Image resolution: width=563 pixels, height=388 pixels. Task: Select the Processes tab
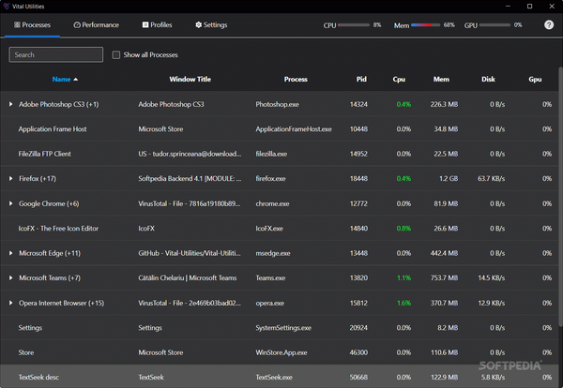(x=33, y=25)
